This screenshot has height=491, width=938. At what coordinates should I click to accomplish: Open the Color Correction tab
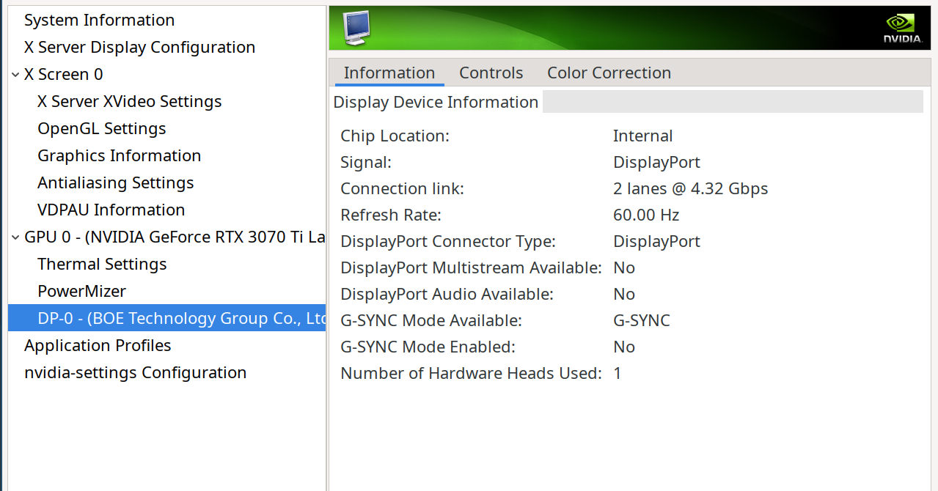coord(609,73)
